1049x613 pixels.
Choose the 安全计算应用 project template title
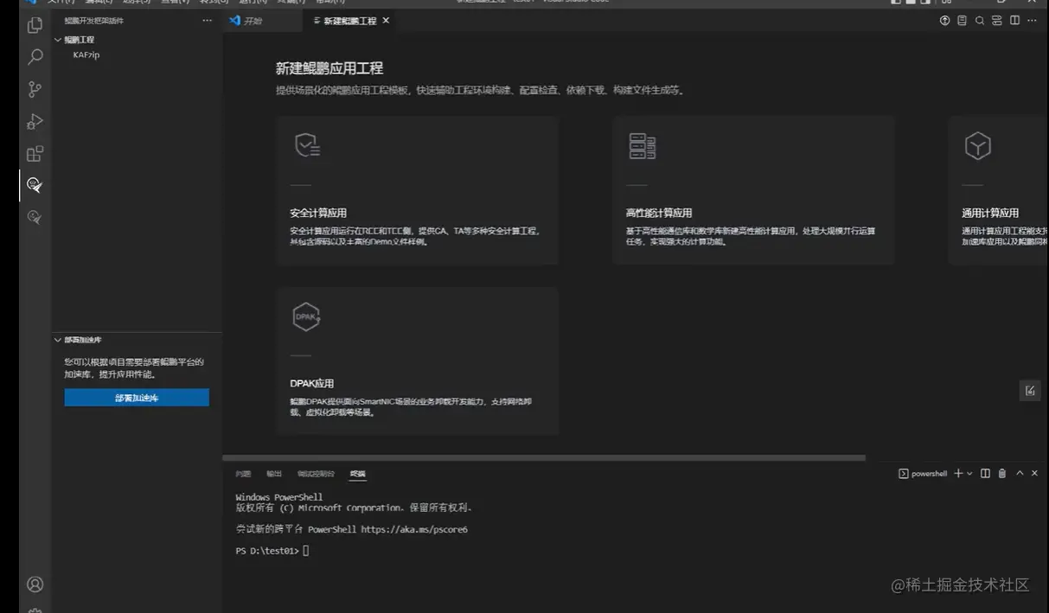tap(318, 213)
